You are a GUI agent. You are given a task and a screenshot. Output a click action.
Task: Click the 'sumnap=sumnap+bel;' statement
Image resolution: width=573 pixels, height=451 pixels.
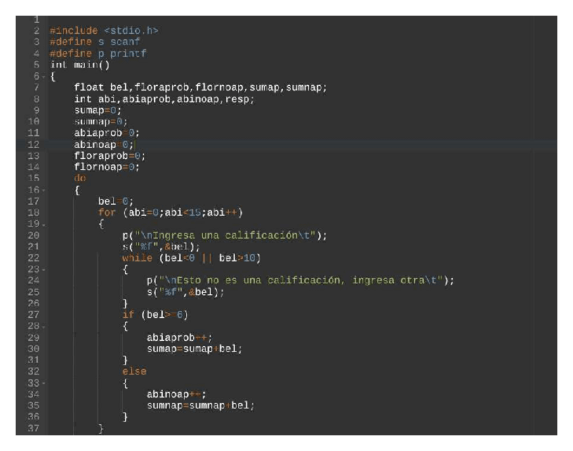tap(201, 405)
